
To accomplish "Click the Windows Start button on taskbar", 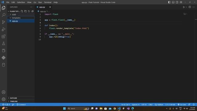I will pyautogui.click(x=64, y=109).
